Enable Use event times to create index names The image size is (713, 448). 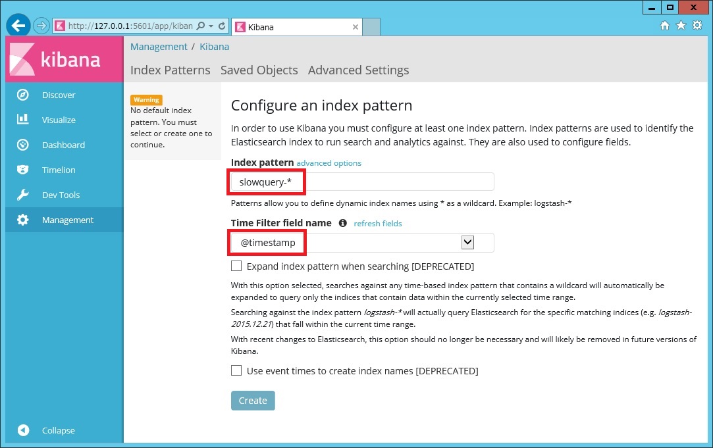pos(236,371)
